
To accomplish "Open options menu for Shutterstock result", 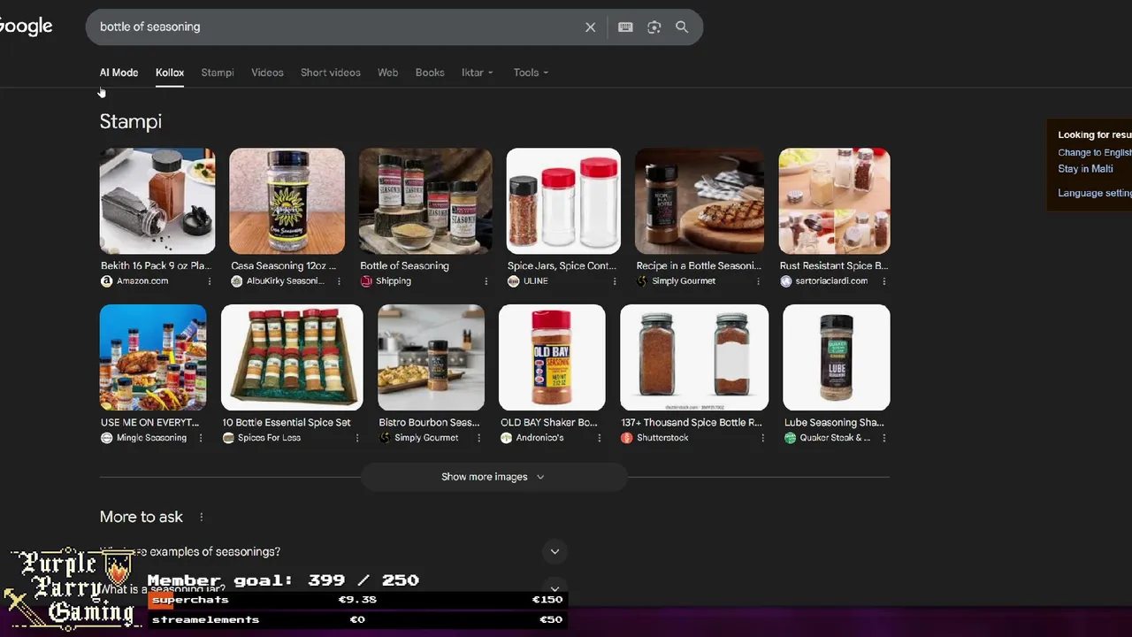I will (x=763, y=438).
